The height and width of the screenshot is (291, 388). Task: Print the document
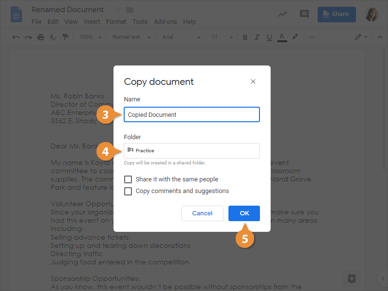[x=41, y=37]
